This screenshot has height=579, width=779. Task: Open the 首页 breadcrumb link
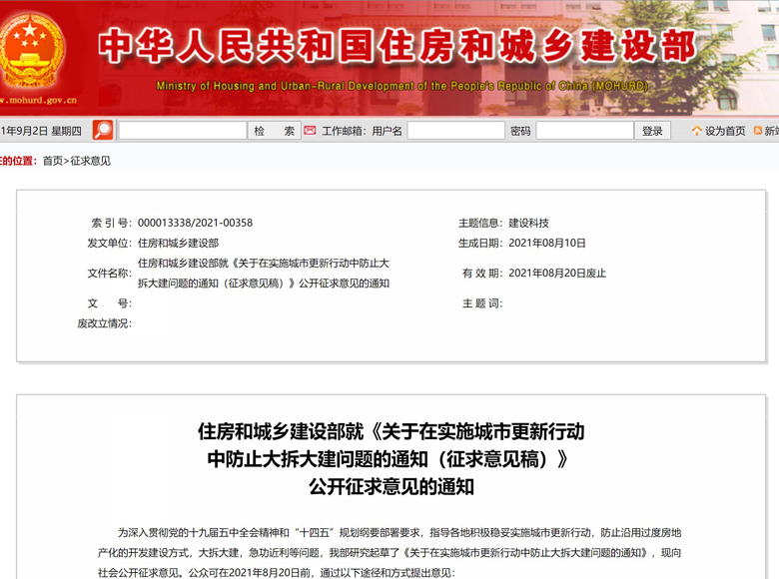coord(53,161)
